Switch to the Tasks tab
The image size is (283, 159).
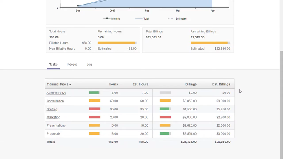click(53, 64)
